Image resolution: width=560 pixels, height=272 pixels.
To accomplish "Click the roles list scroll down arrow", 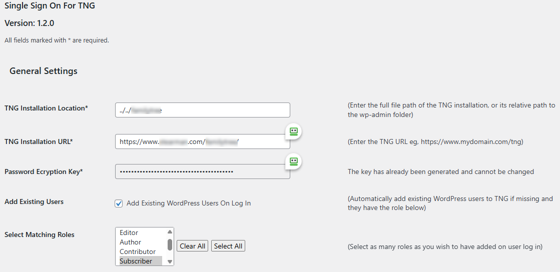I will point(170,261).
